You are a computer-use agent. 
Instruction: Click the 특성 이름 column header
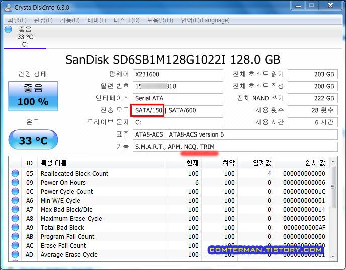101,163
